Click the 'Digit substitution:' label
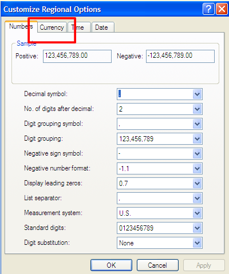This screenshot has height=274, width=229. 47,243
